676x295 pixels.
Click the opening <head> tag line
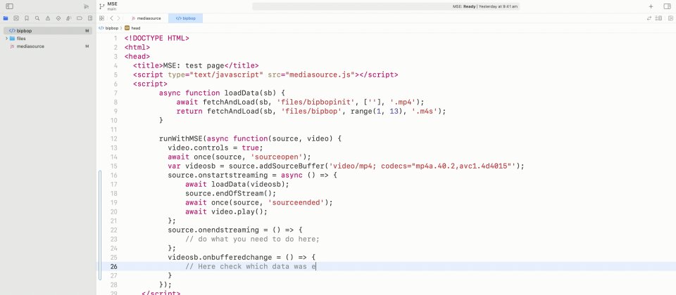(137, 57)
